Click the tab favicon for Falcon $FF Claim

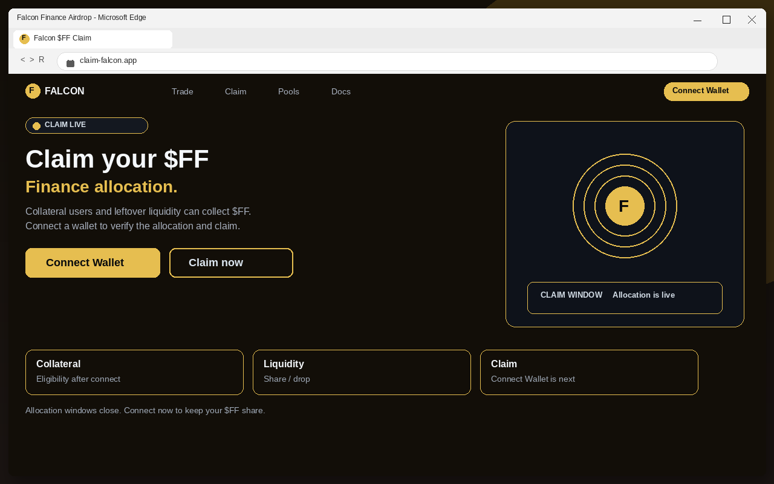(24, 39)
